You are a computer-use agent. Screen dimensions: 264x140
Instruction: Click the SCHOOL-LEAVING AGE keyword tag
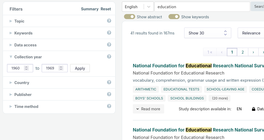click(x=225, y=89)
